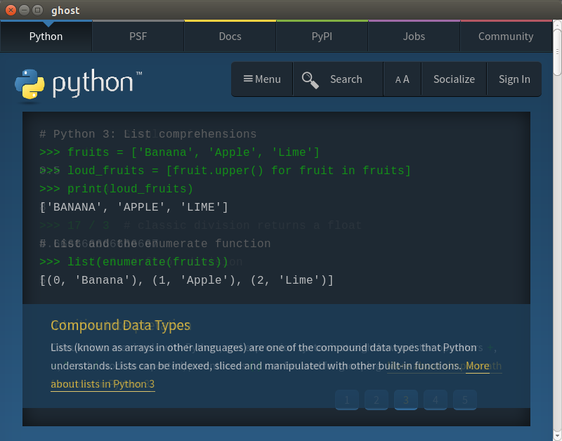Toggle text size with AA button
This screenshot has height=441, width=562.
pos(402,79)
